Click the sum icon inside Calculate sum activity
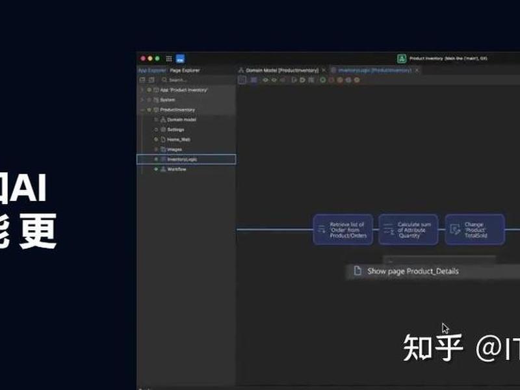This screenshot has height=390, width=520. click(x=388, y=229)
